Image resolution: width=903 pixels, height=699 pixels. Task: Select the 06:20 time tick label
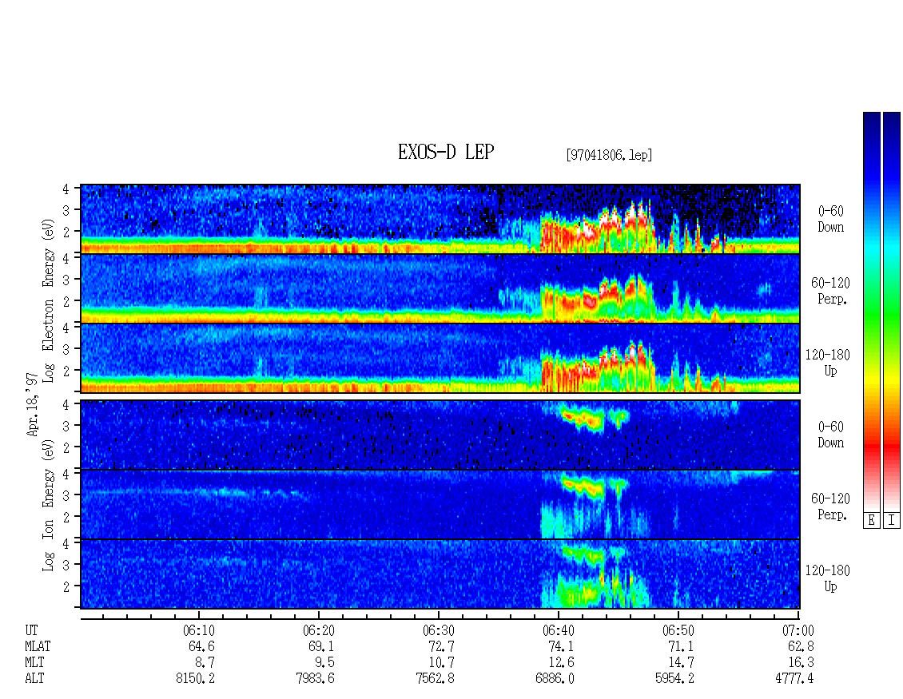[x=319, y=630]
